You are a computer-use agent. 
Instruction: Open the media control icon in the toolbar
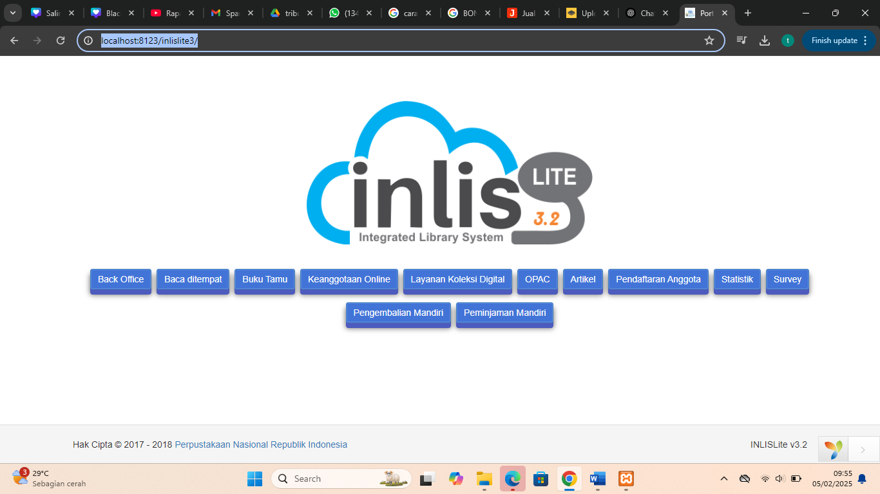[x=741, y=41]
